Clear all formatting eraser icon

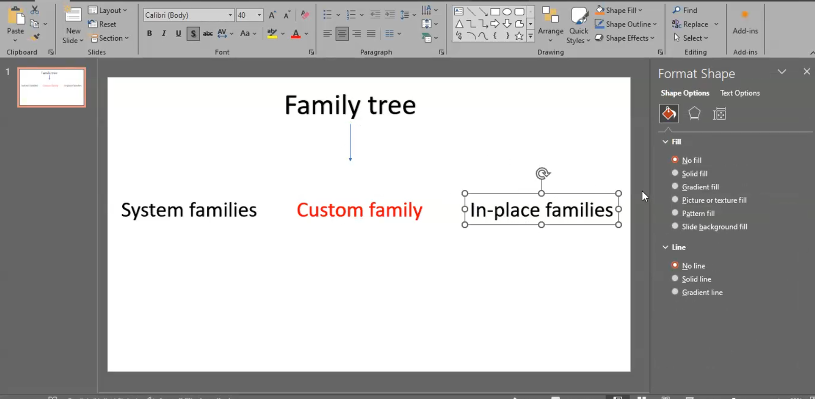coord(305,15)
